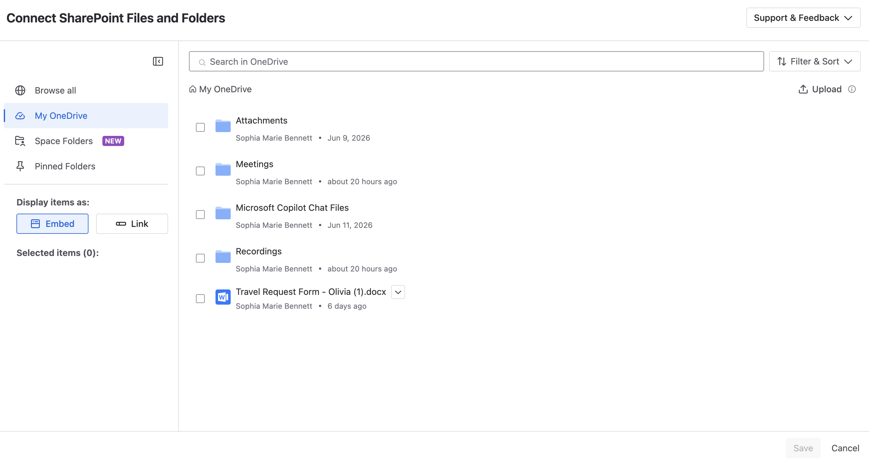Screen dimensions: 869x462
Task: Click the Microsoft Copilot Chat Files folder icon
Action: pos(223,213)
